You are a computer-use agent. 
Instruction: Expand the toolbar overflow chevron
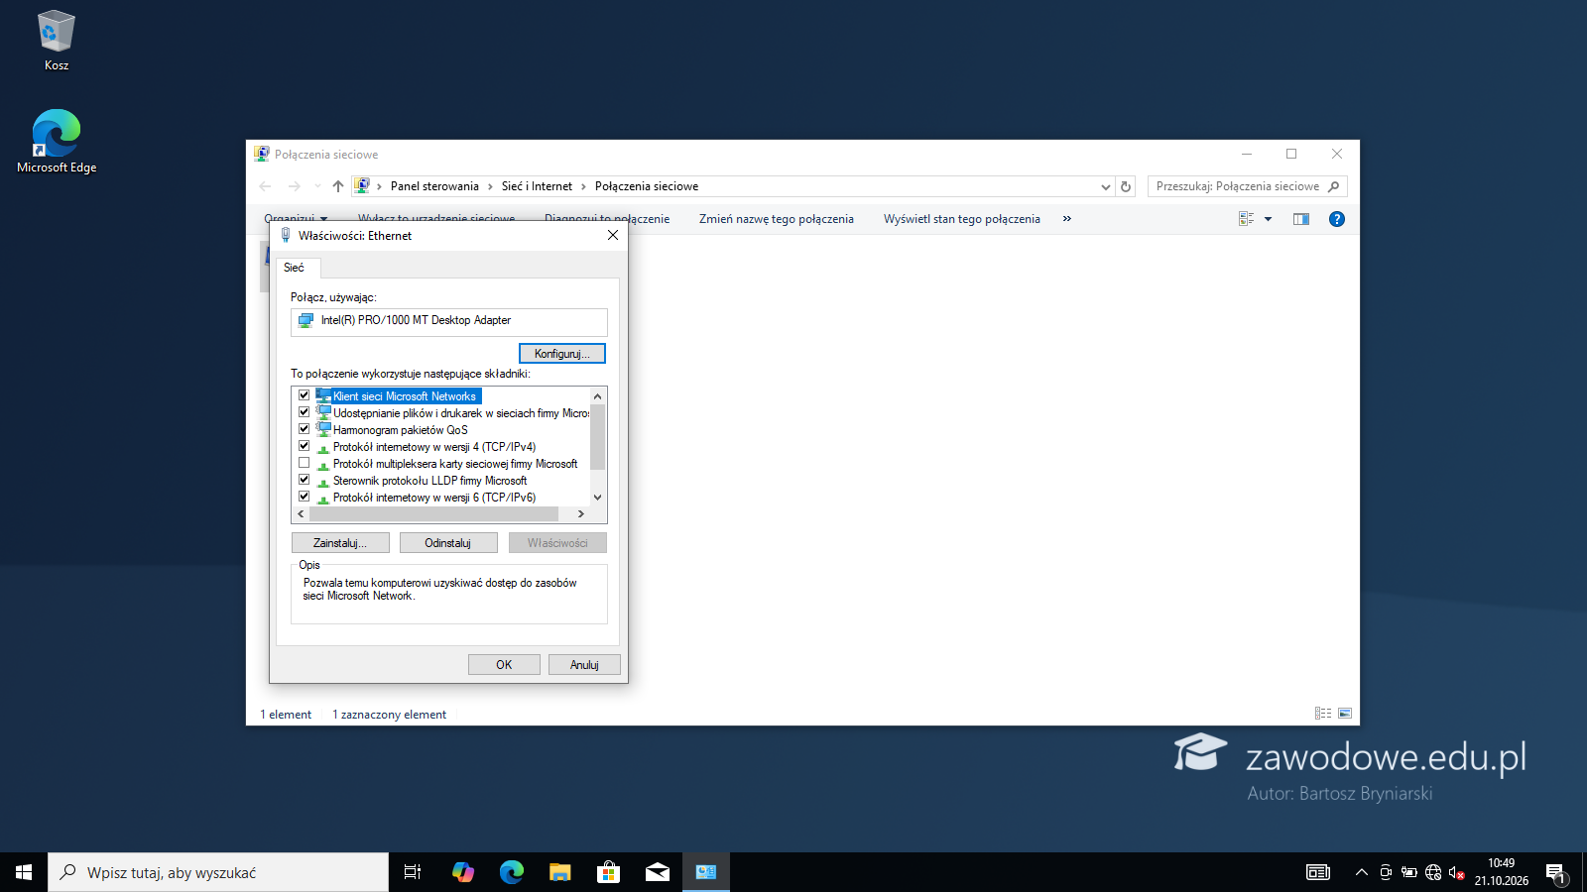tap(1067, 219)
